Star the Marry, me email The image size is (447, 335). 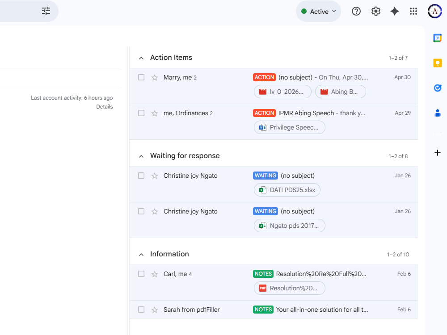point(155,77)
